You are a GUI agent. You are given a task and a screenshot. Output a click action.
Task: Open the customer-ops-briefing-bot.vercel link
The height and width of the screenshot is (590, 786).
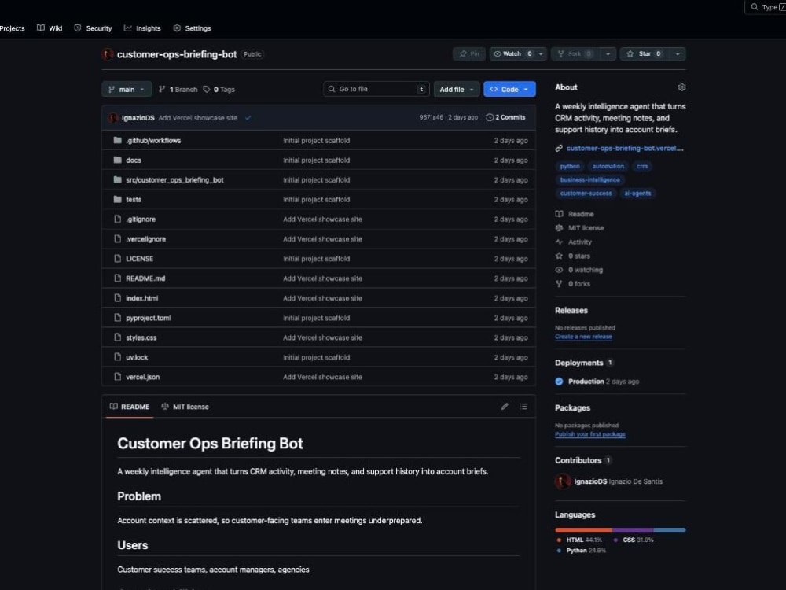[625, 148]
